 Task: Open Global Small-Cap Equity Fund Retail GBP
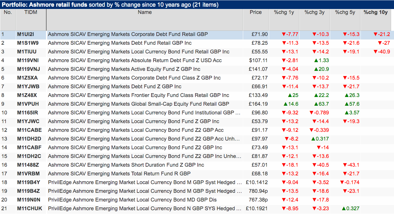click(x=139, y=104)
